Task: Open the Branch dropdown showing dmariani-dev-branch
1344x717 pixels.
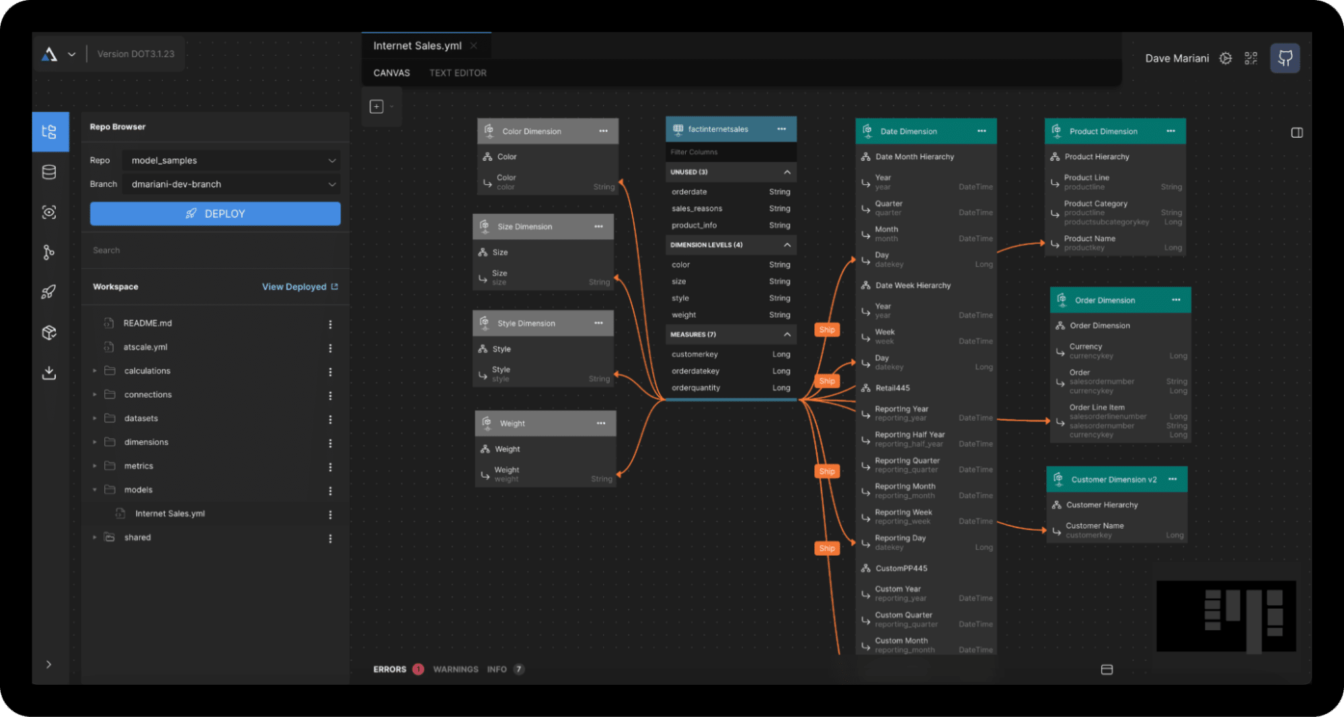Action: click(x=231, y=183)
